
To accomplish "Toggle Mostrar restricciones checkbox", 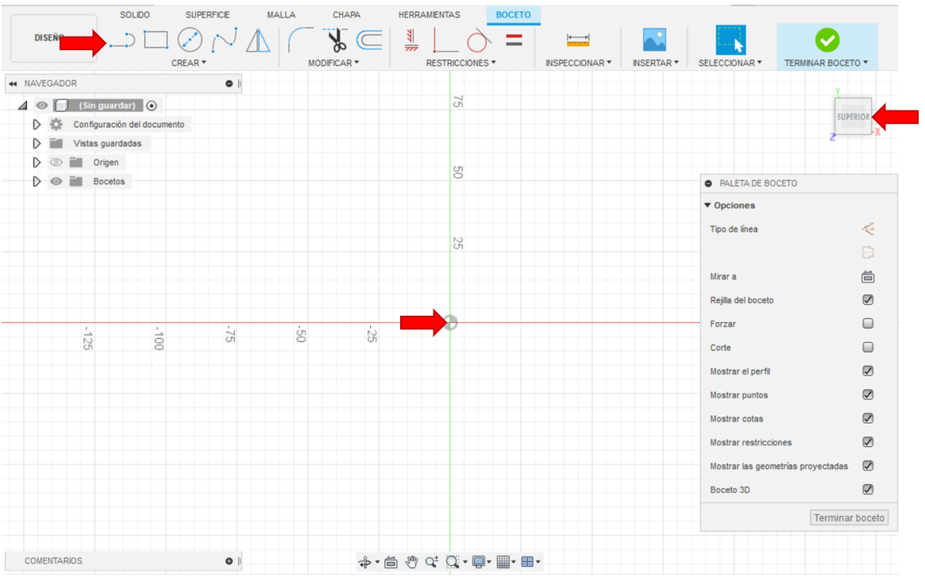I will 867,442.
